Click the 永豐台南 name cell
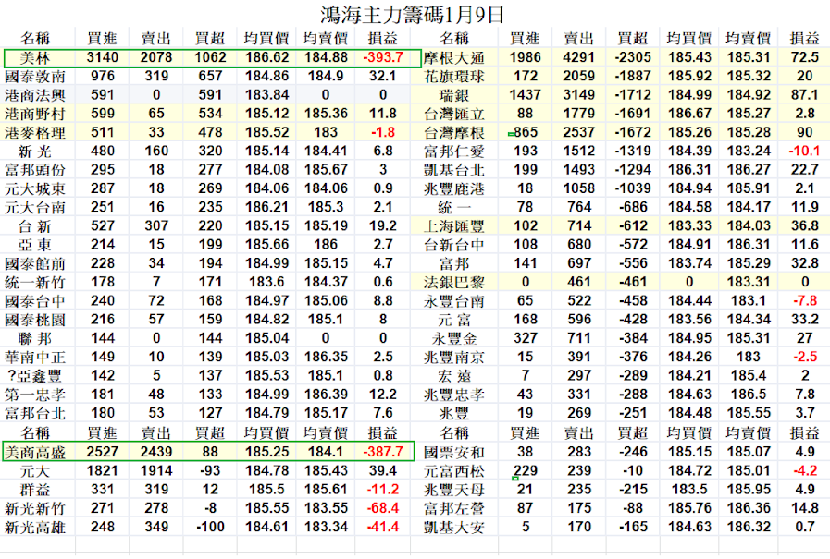Image resolution: width=830 pixels, height=559 pixels. coord(454,301)
